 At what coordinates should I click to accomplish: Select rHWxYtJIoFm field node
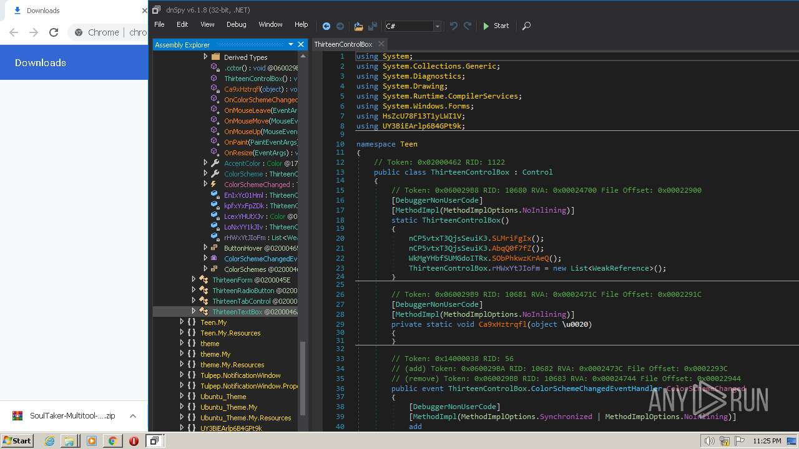(261, 238)
